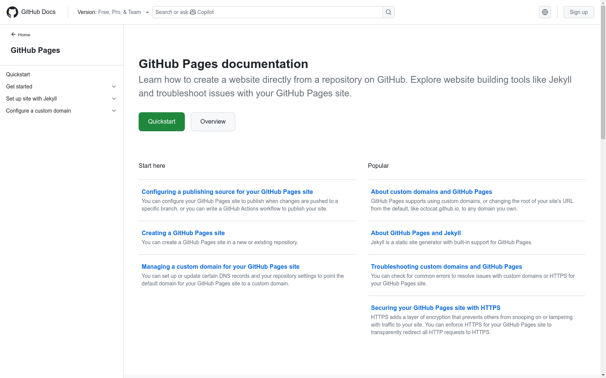Click the 'GitHub Pages documentation' title
Screen dimensions: 606x378
point(223,64)
